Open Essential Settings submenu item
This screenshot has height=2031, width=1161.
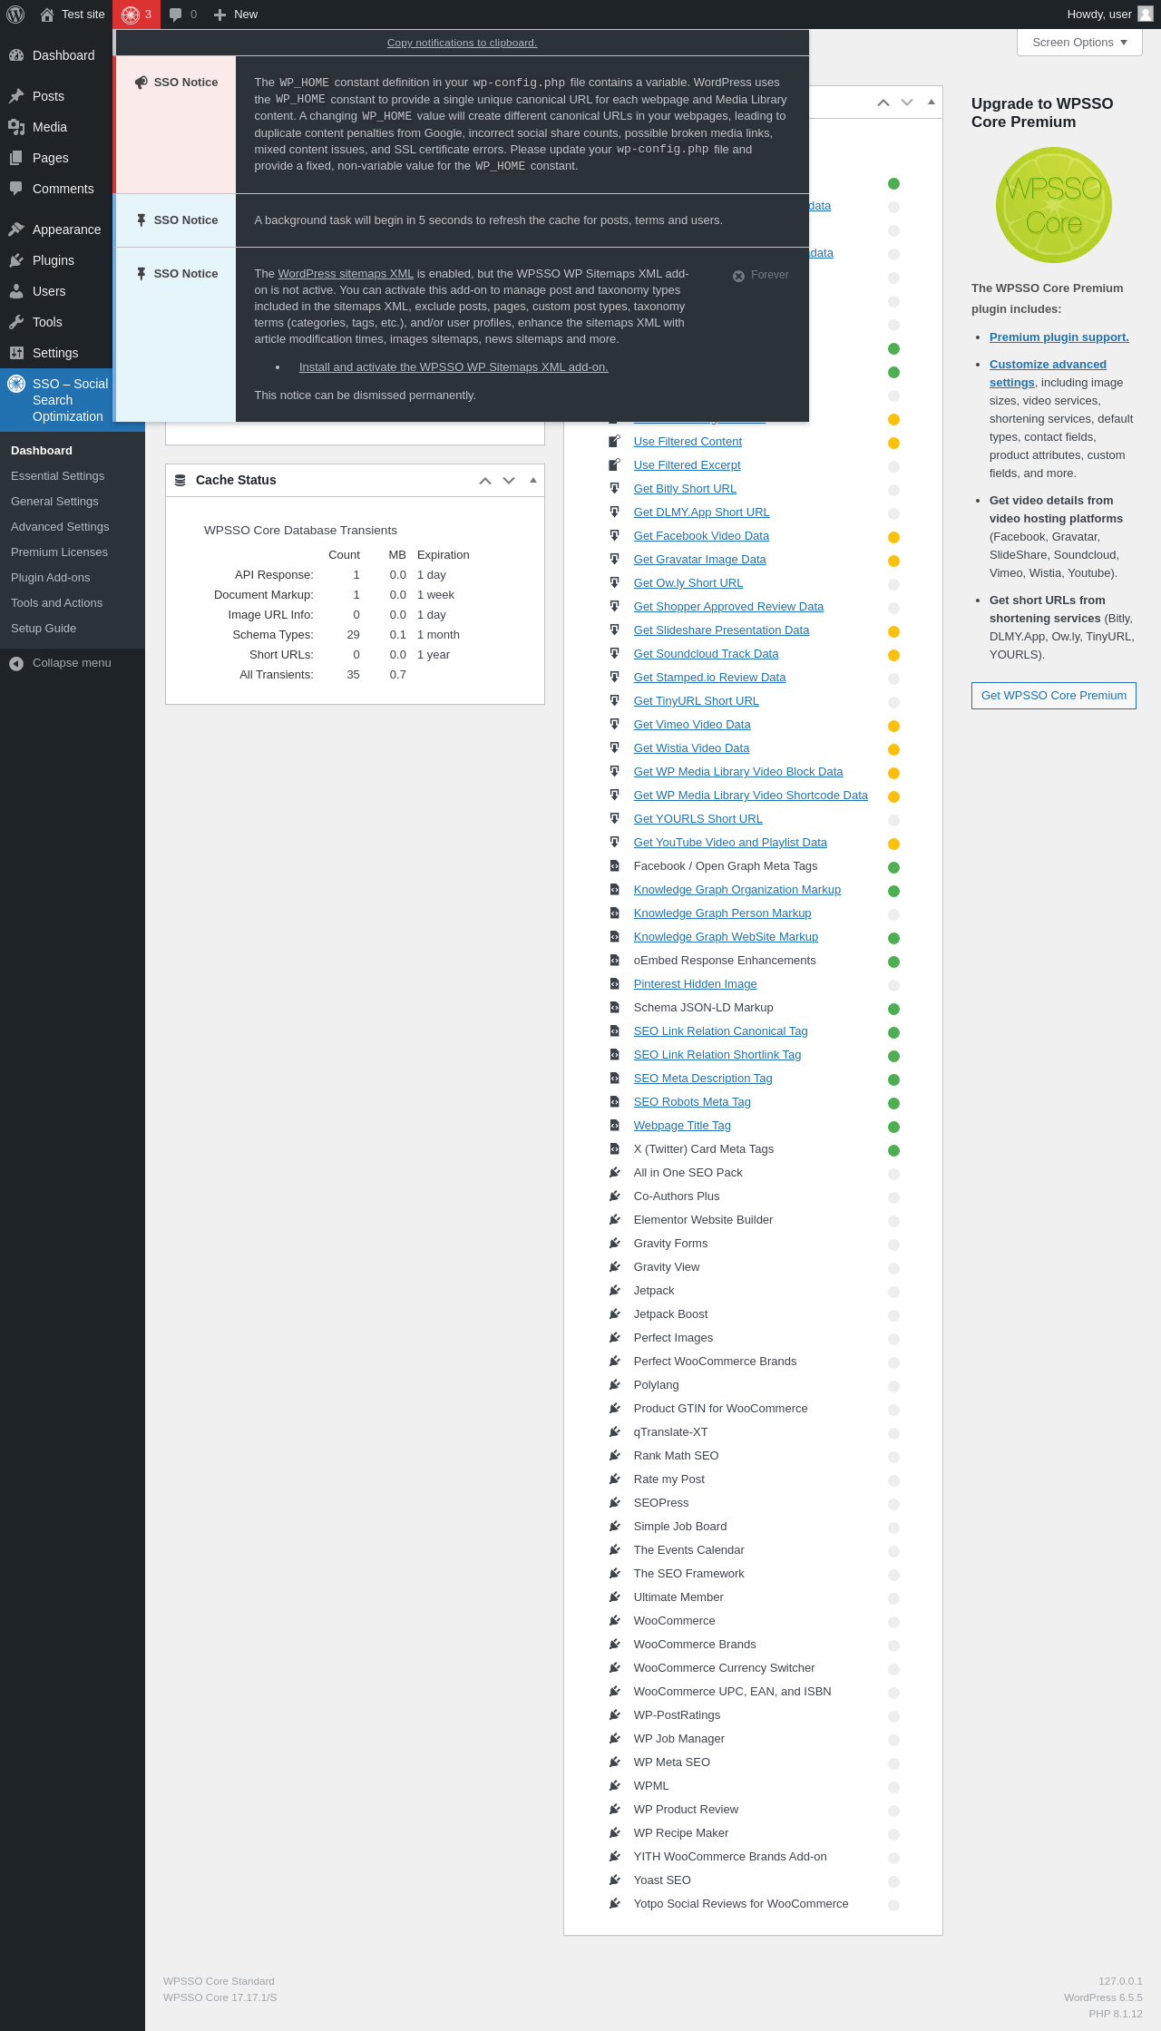[58, 476]
